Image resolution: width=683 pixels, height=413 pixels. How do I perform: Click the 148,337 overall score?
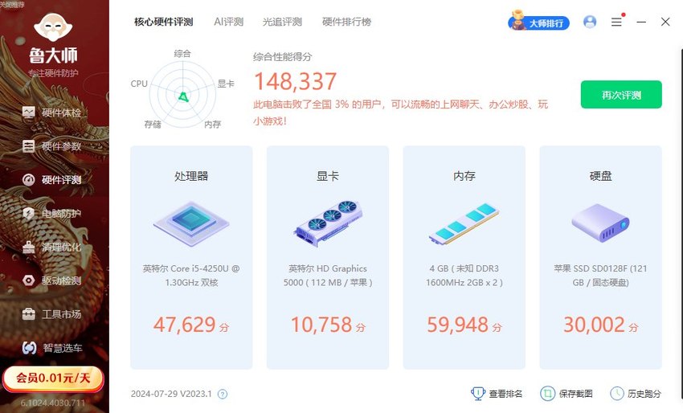tap(296, 81)
